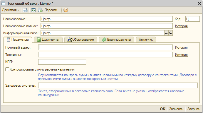Click window icon in the title bar

pyautogui.click(x=3, y=3)
